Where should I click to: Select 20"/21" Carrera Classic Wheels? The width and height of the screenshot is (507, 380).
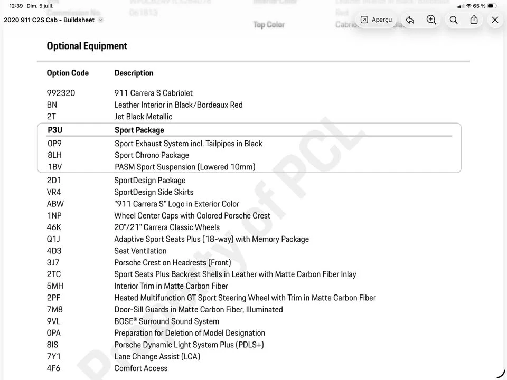(x=167, y=227)
